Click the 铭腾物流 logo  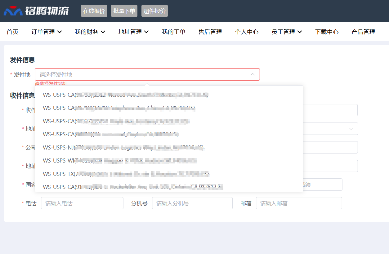pos(36,11)
